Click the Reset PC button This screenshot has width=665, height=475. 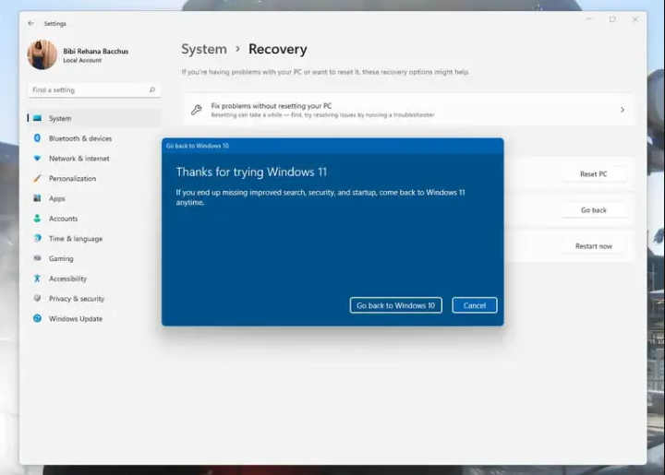click(x=593, y=173)
